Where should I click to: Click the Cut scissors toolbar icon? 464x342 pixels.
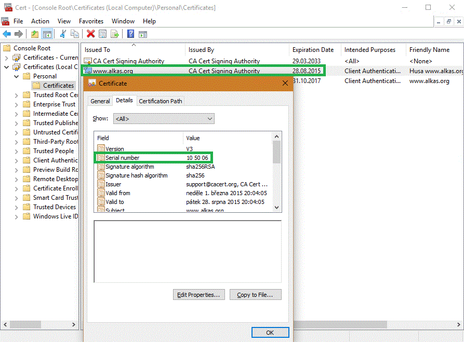(63, 34)
